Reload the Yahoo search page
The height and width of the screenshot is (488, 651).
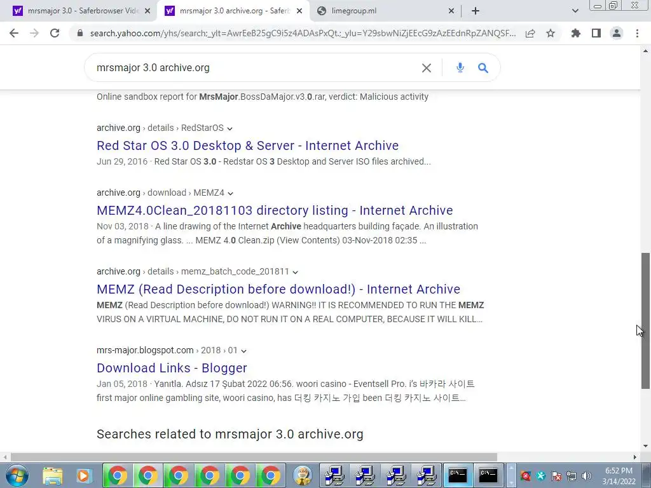(55, 33)
